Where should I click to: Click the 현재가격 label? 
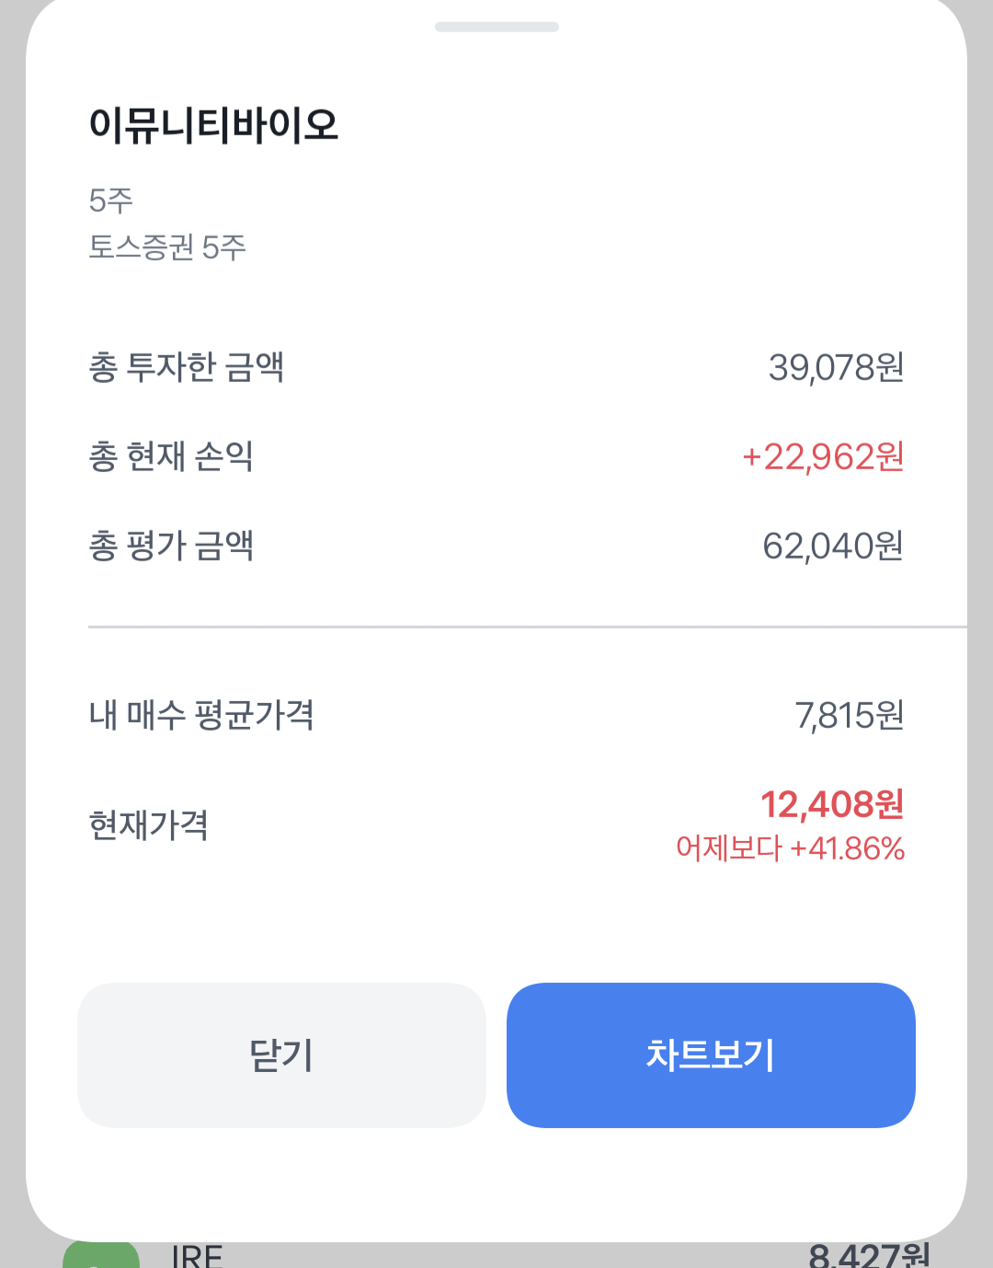(x=148, y=825)
